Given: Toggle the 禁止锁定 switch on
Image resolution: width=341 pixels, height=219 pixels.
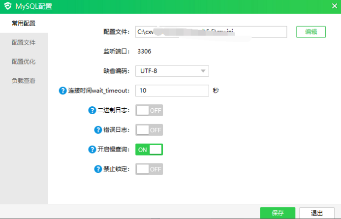Looking at the screenshot, I should coord(149,169).
